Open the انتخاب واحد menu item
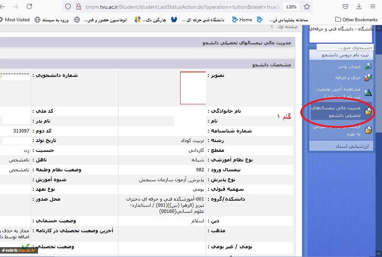382x257 pixels. 349,67
